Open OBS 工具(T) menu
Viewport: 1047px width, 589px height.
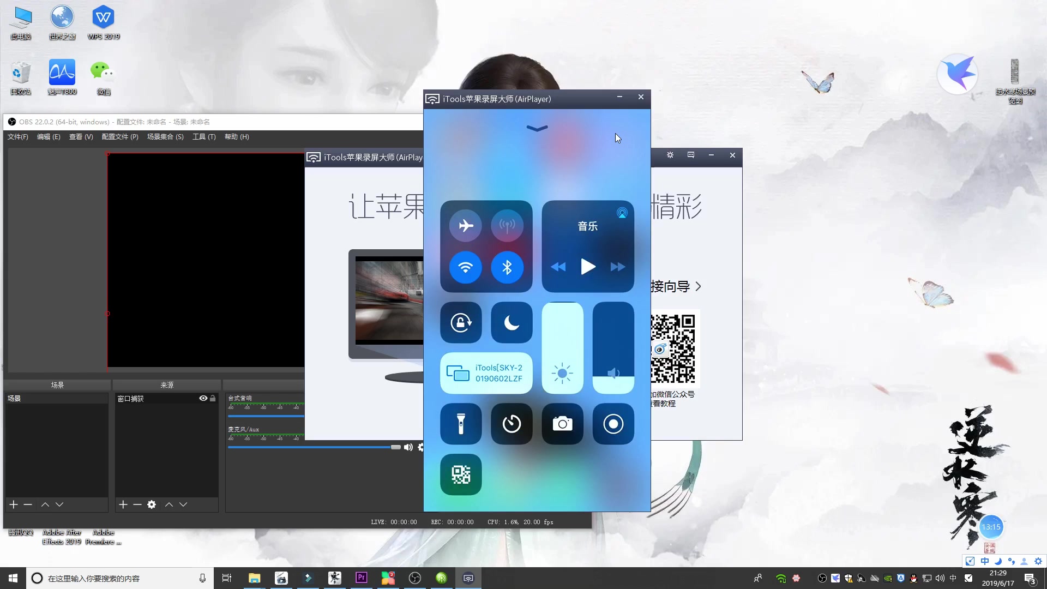(x=204, y=137)
